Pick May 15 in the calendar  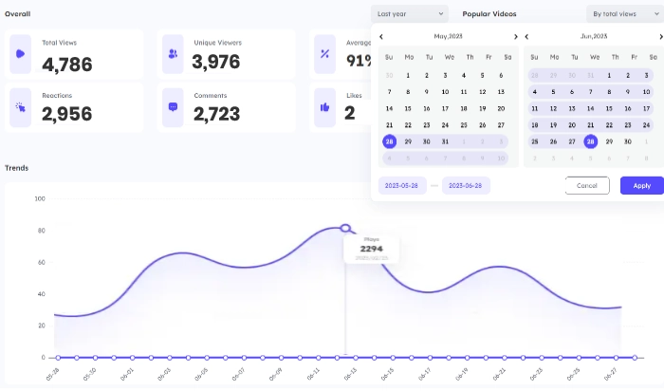[x=408, y=109]
